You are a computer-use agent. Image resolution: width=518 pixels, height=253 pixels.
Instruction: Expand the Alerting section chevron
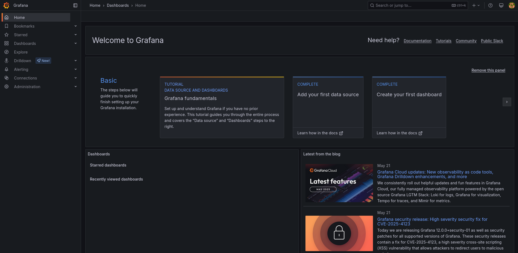point(76,69)
